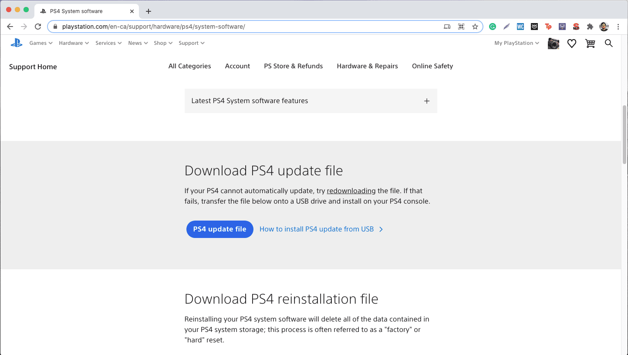The width and height of the screenshot is (628, 355).
Task: Close the PS4 System software tab
Action: [x=132, y=11]
